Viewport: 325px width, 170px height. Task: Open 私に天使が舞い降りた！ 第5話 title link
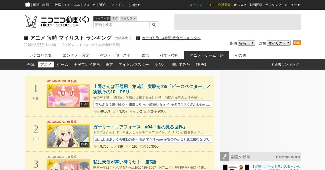[125, 162]
